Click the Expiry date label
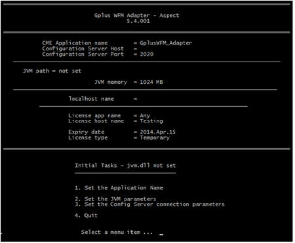Viewport: 295px width, 243px height. click(87, 132)
